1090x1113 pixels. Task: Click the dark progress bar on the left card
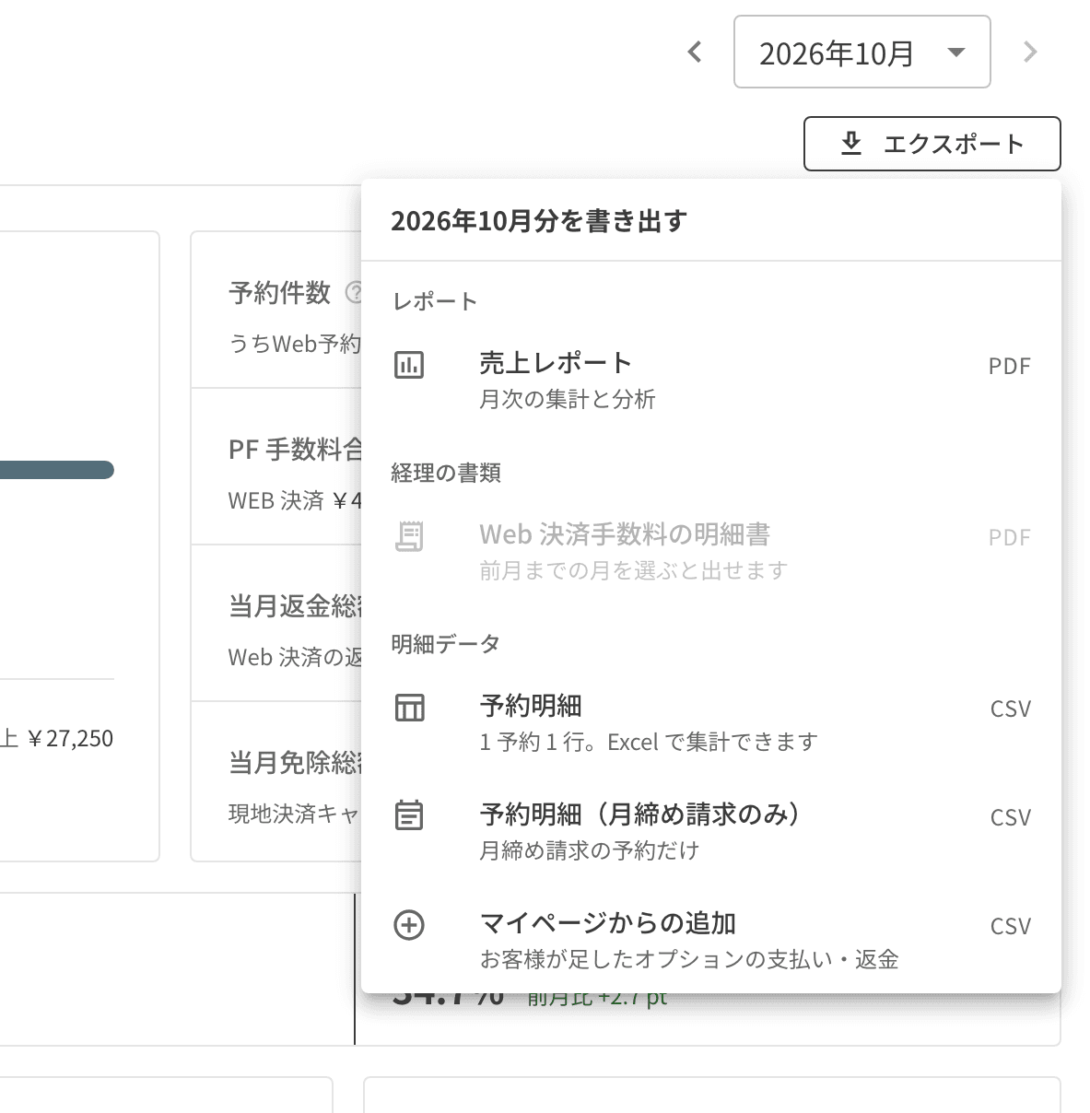click(x=57, y=470)
